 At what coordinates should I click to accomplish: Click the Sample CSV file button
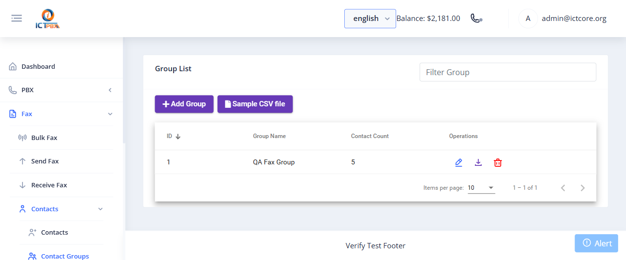pos(255,104)
